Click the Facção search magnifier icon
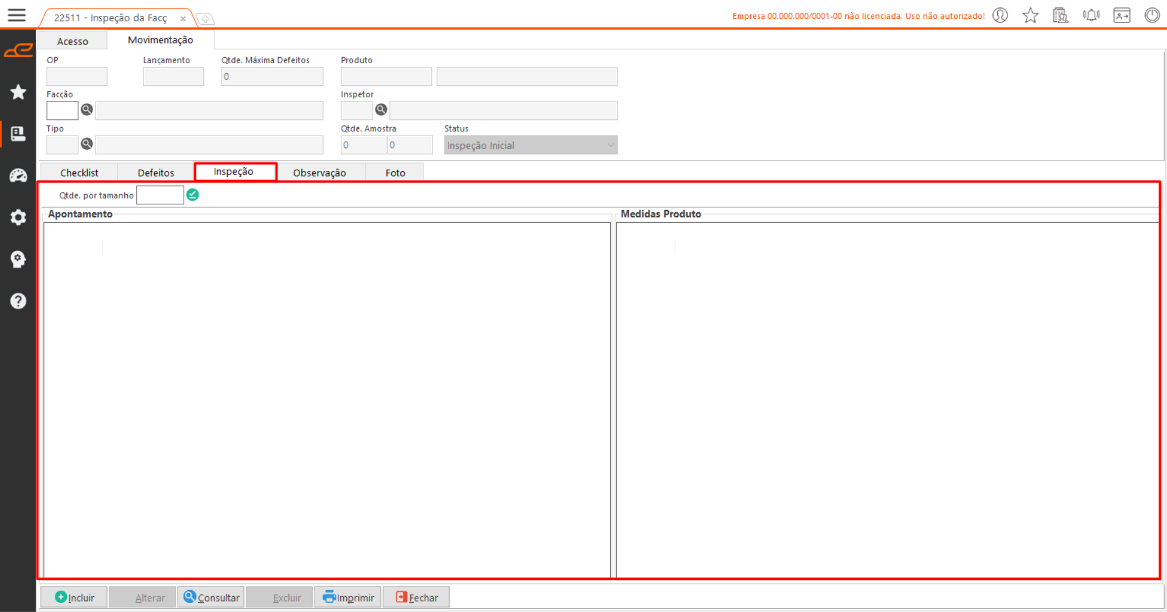The height and width of the screenshot is (612, 1167). point(87,110)
